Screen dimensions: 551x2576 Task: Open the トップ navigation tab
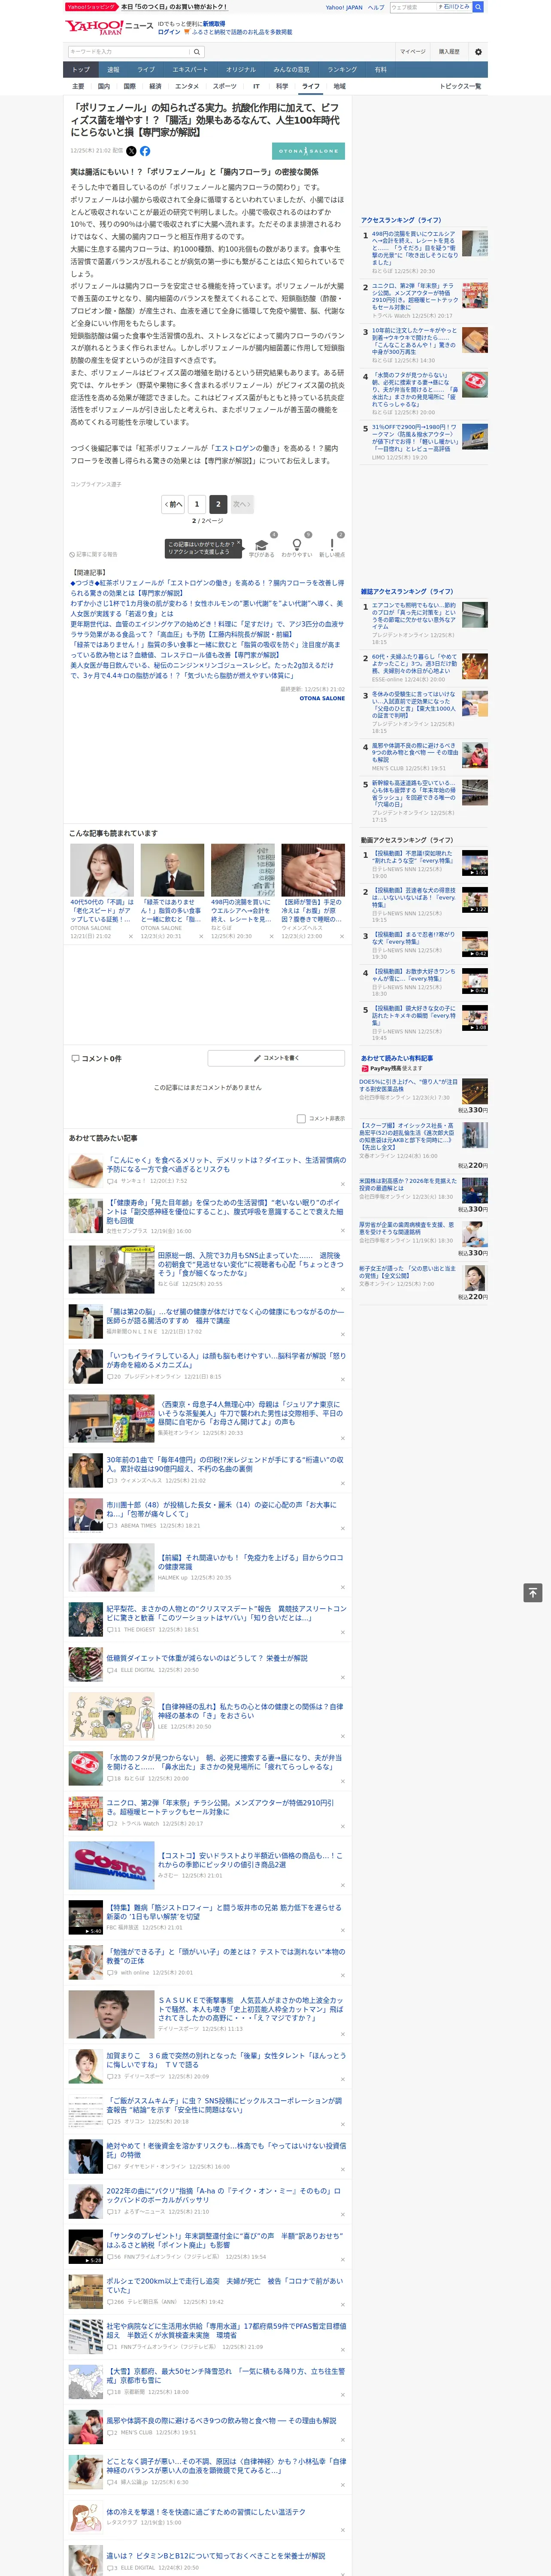click(81, 70)
